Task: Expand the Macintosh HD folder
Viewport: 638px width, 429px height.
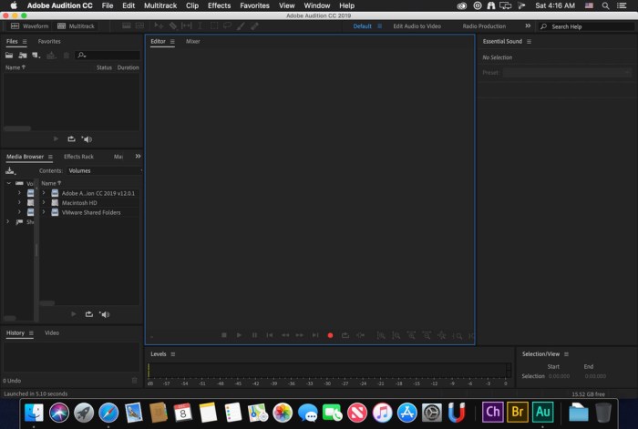Action: pyautogui.click(x=44, y=202)
